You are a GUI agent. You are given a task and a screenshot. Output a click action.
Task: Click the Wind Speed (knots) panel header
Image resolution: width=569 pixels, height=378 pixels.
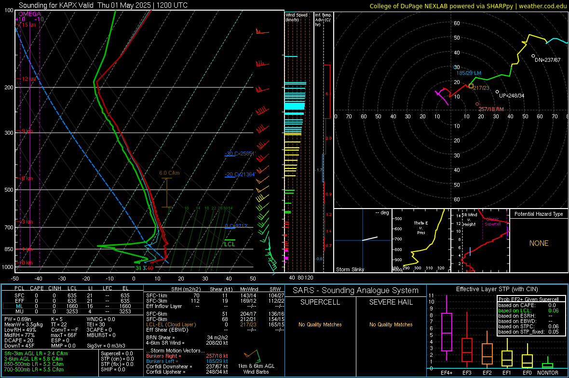(x=296, y=17)
